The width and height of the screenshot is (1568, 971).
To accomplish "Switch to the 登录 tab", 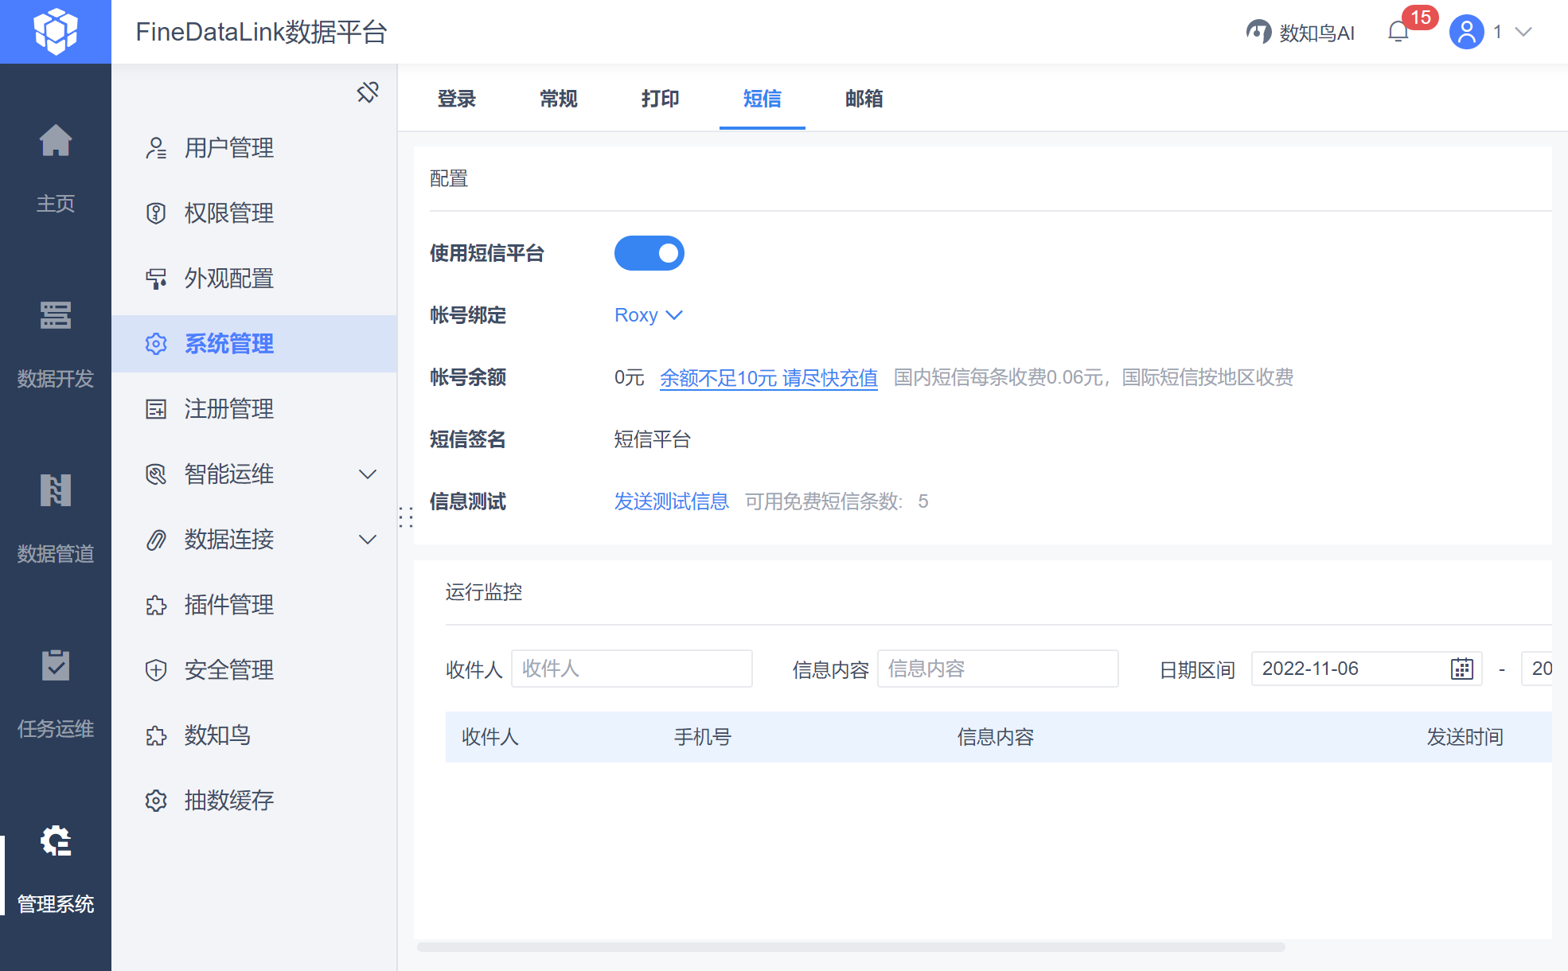I will (x=456, y=99).
